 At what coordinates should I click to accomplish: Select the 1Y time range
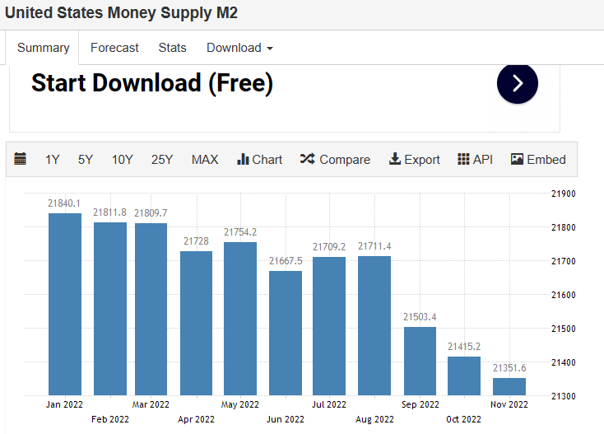[x=53, y=160]
